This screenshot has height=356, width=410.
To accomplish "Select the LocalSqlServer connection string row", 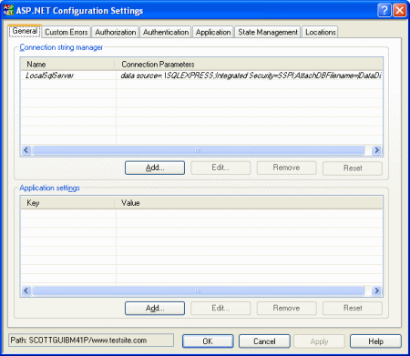I will pyautogui.click(x=201, y=76).
